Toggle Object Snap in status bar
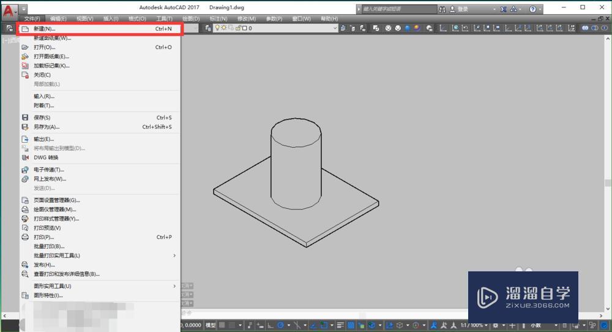 tap(324, 325)
